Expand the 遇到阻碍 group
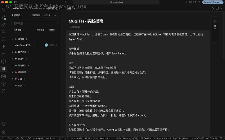225x140 pixels. [x=12, y=72]
